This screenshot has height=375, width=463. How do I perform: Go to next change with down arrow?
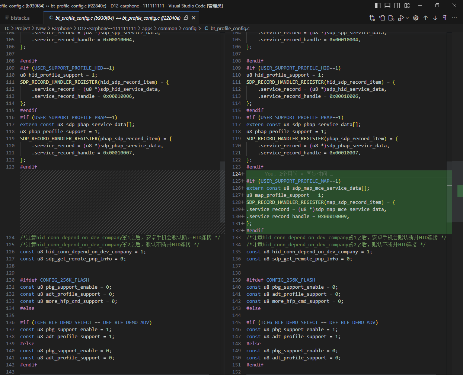(435, 18)
